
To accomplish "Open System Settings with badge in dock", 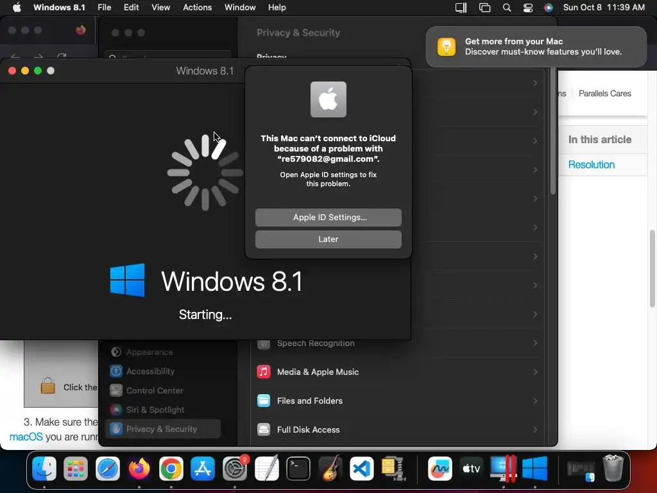I will pyautogui.click(x=235, y=468).
